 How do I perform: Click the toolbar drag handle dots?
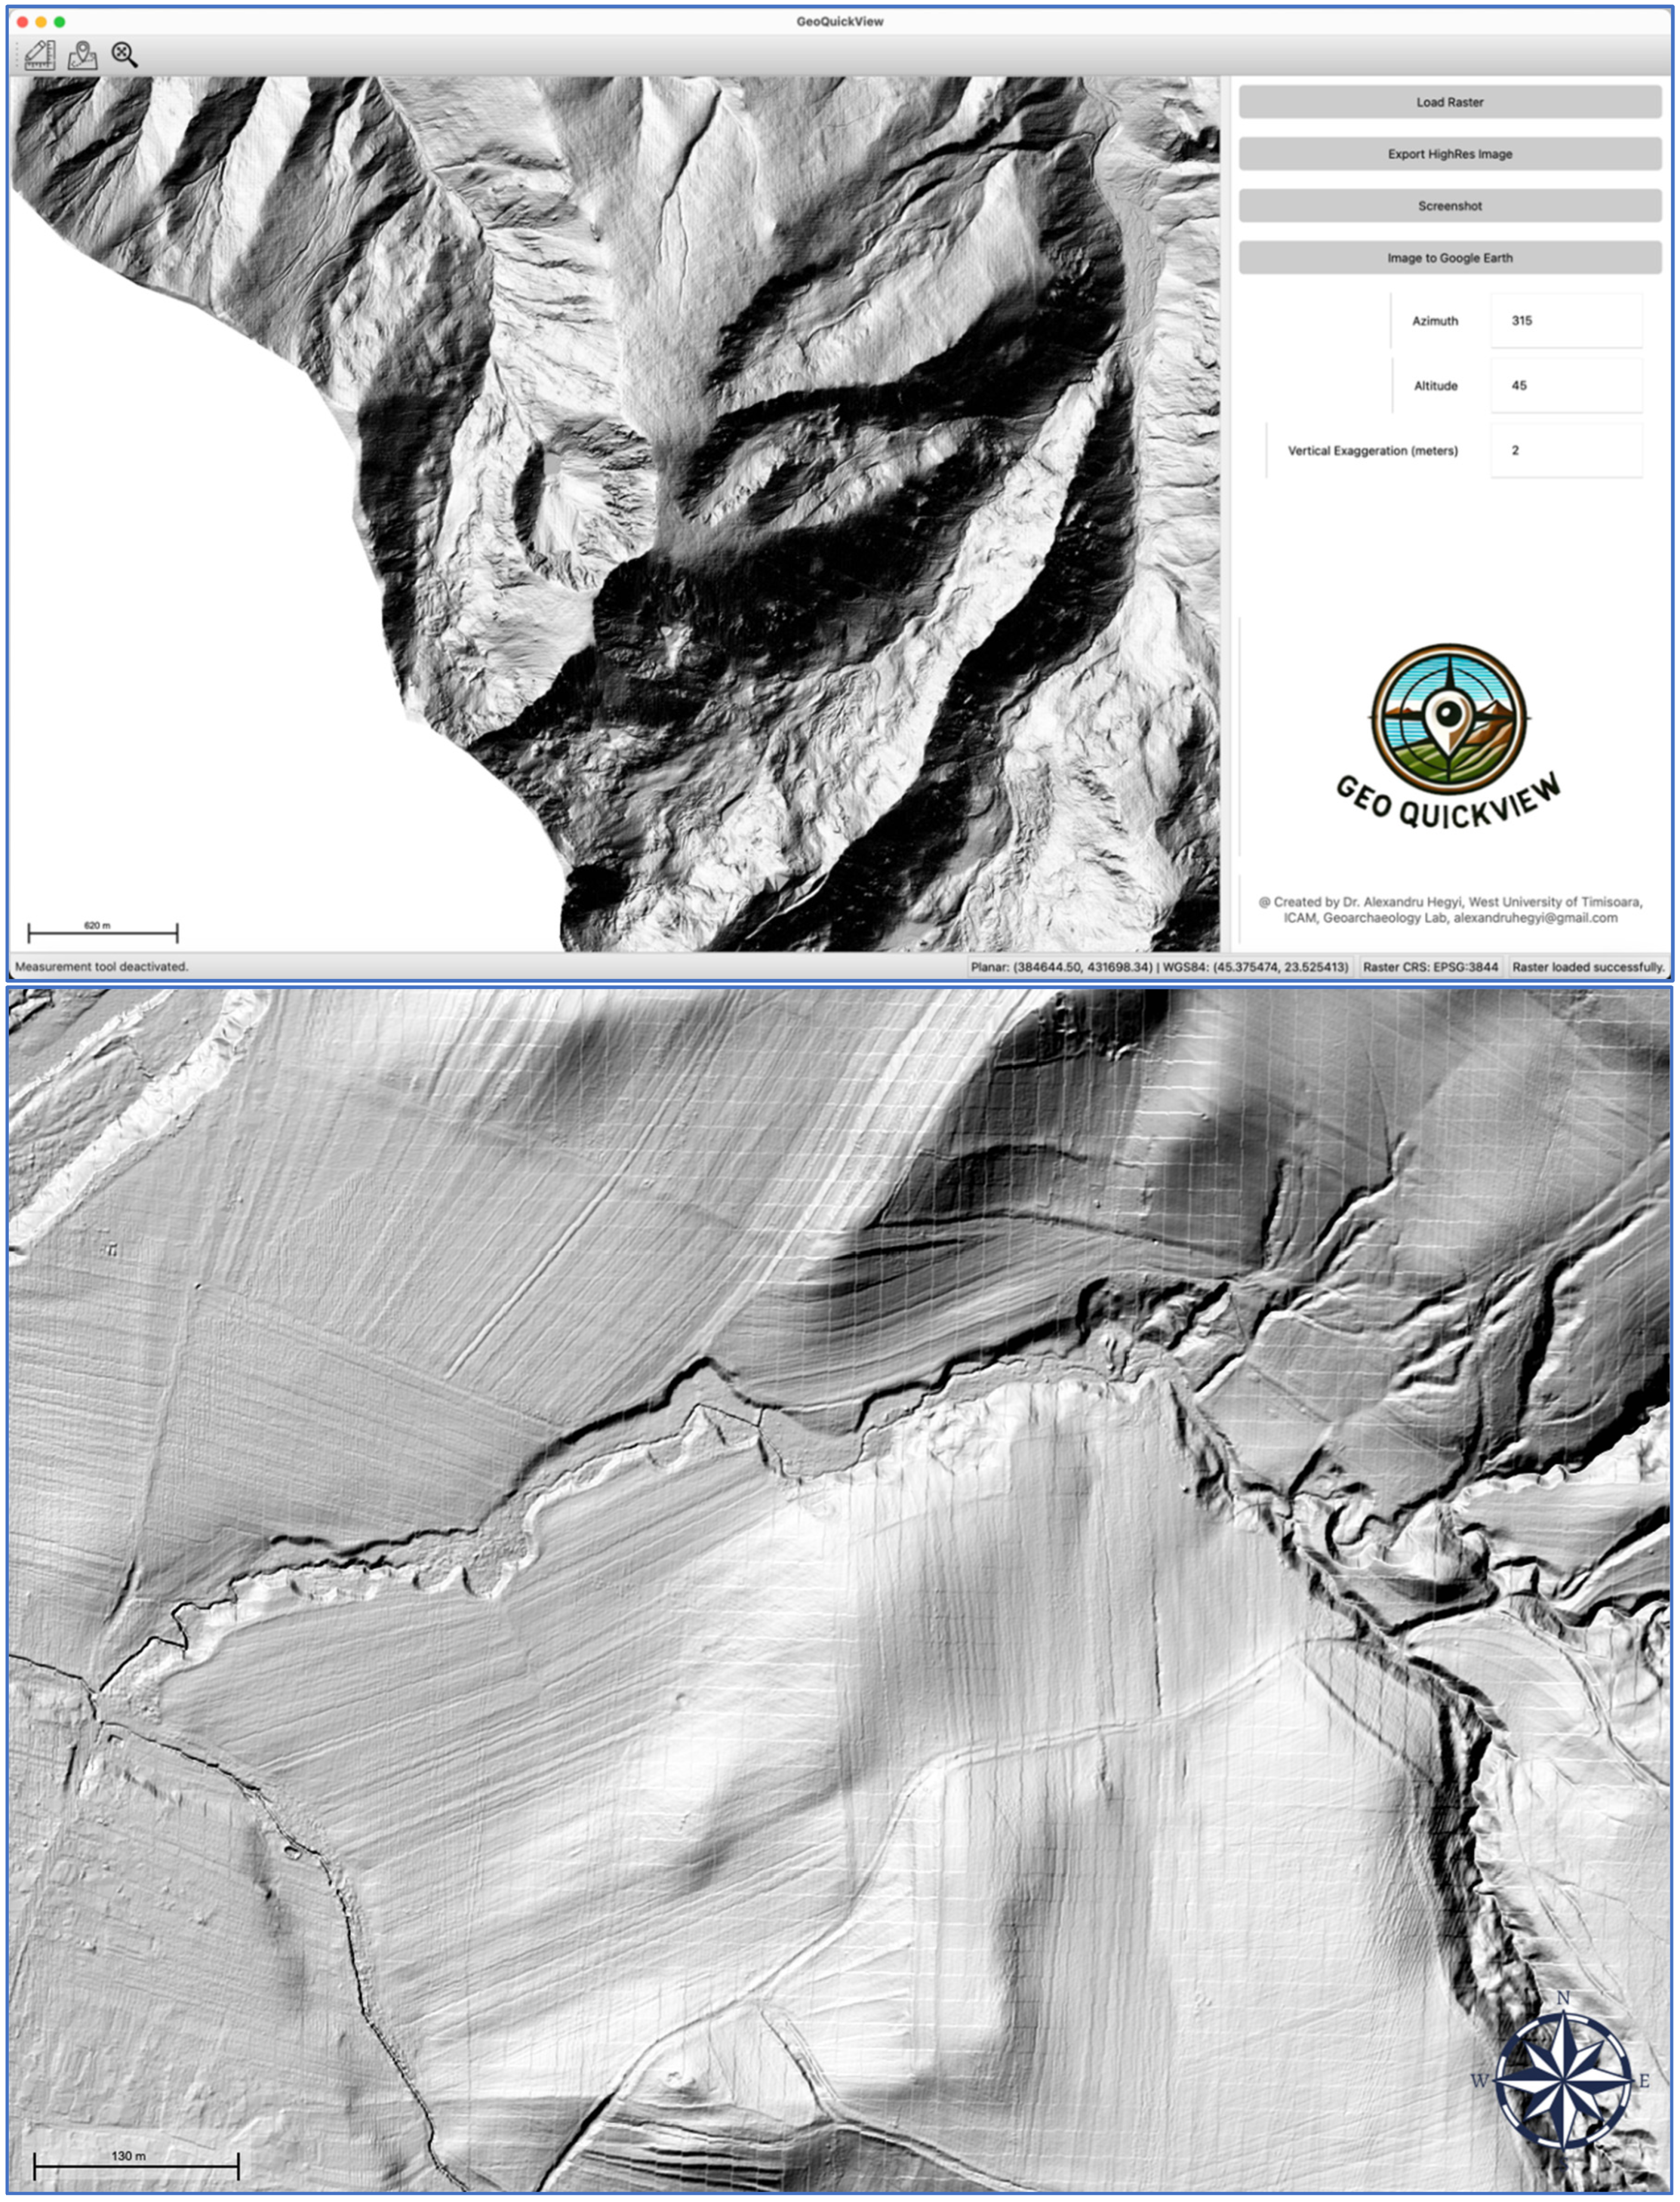pyautogui.click(x=17, y=55)
